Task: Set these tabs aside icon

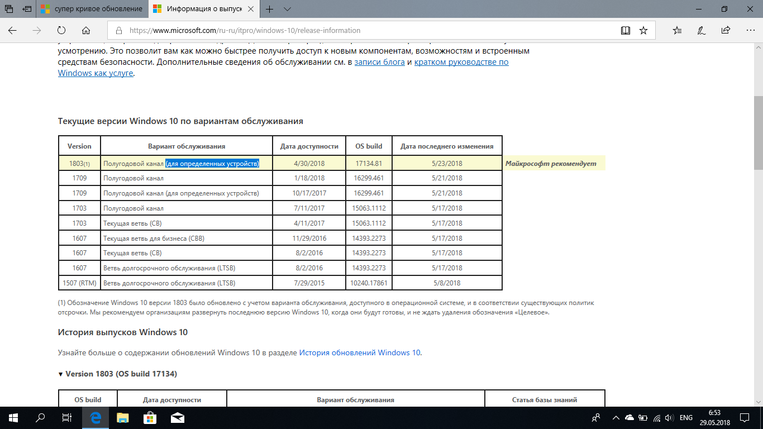Action: click(x=27, y=9)
